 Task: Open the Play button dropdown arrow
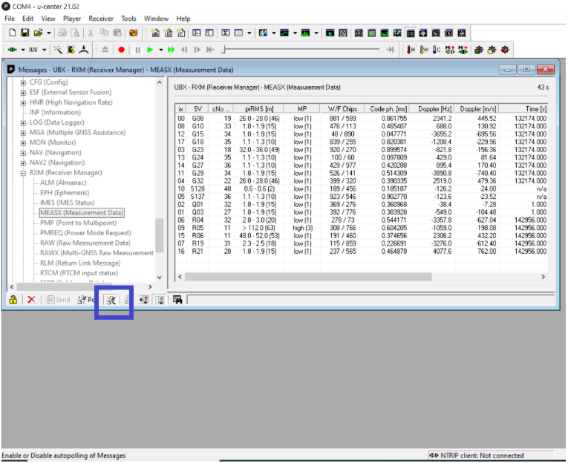160,50
